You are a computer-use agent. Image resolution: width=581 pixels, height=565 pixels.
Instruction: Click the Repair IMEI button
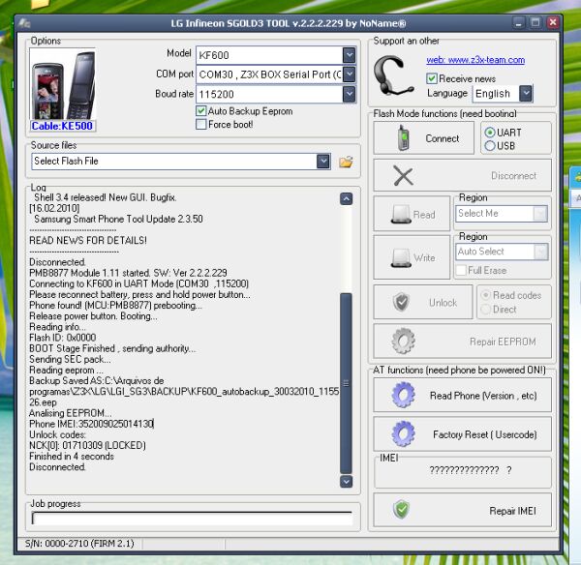(x=463, y=510)
